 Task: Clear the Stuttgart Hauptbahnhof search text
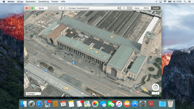[119, 8]
